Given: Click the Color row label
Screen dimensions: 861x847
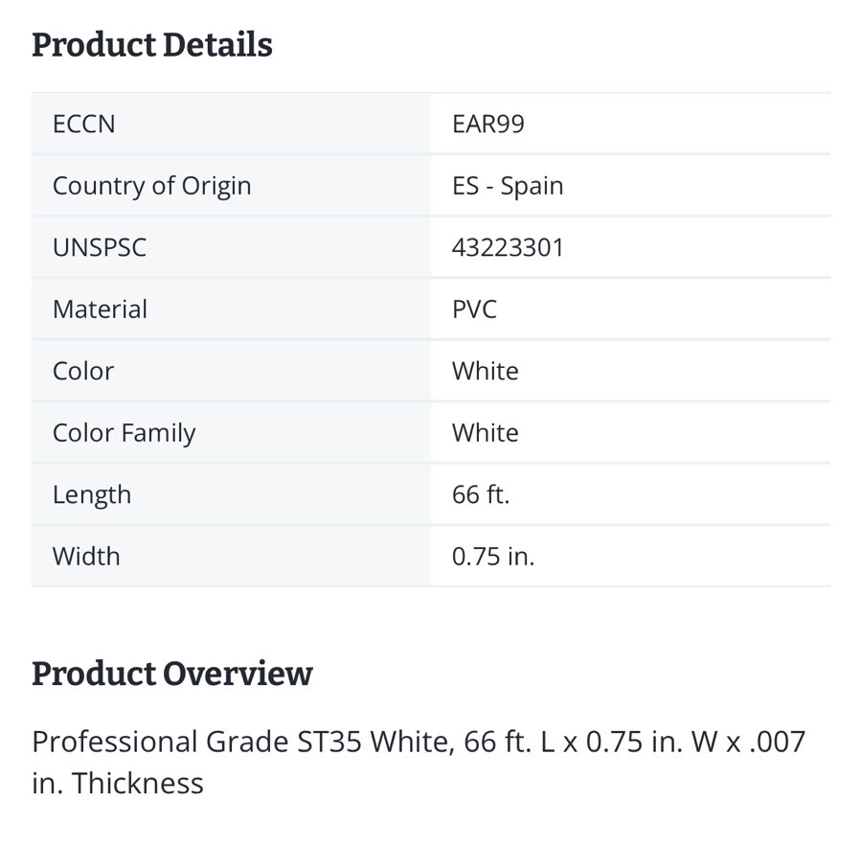Looking at the screenshot, I should [x=83, y=371].
